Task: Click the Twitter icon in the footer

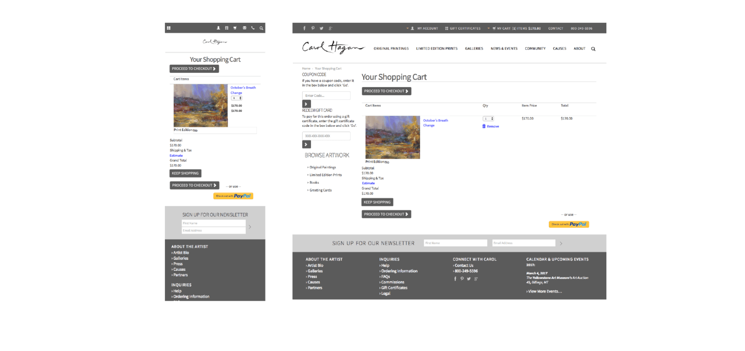Action: 469,279
